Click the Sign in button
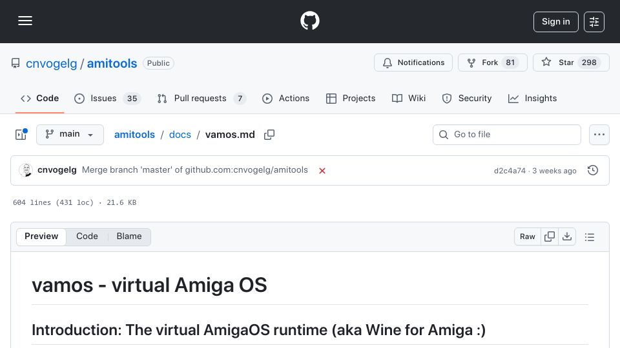The height and width of the screenshot is (348, 620). point(555,22)
